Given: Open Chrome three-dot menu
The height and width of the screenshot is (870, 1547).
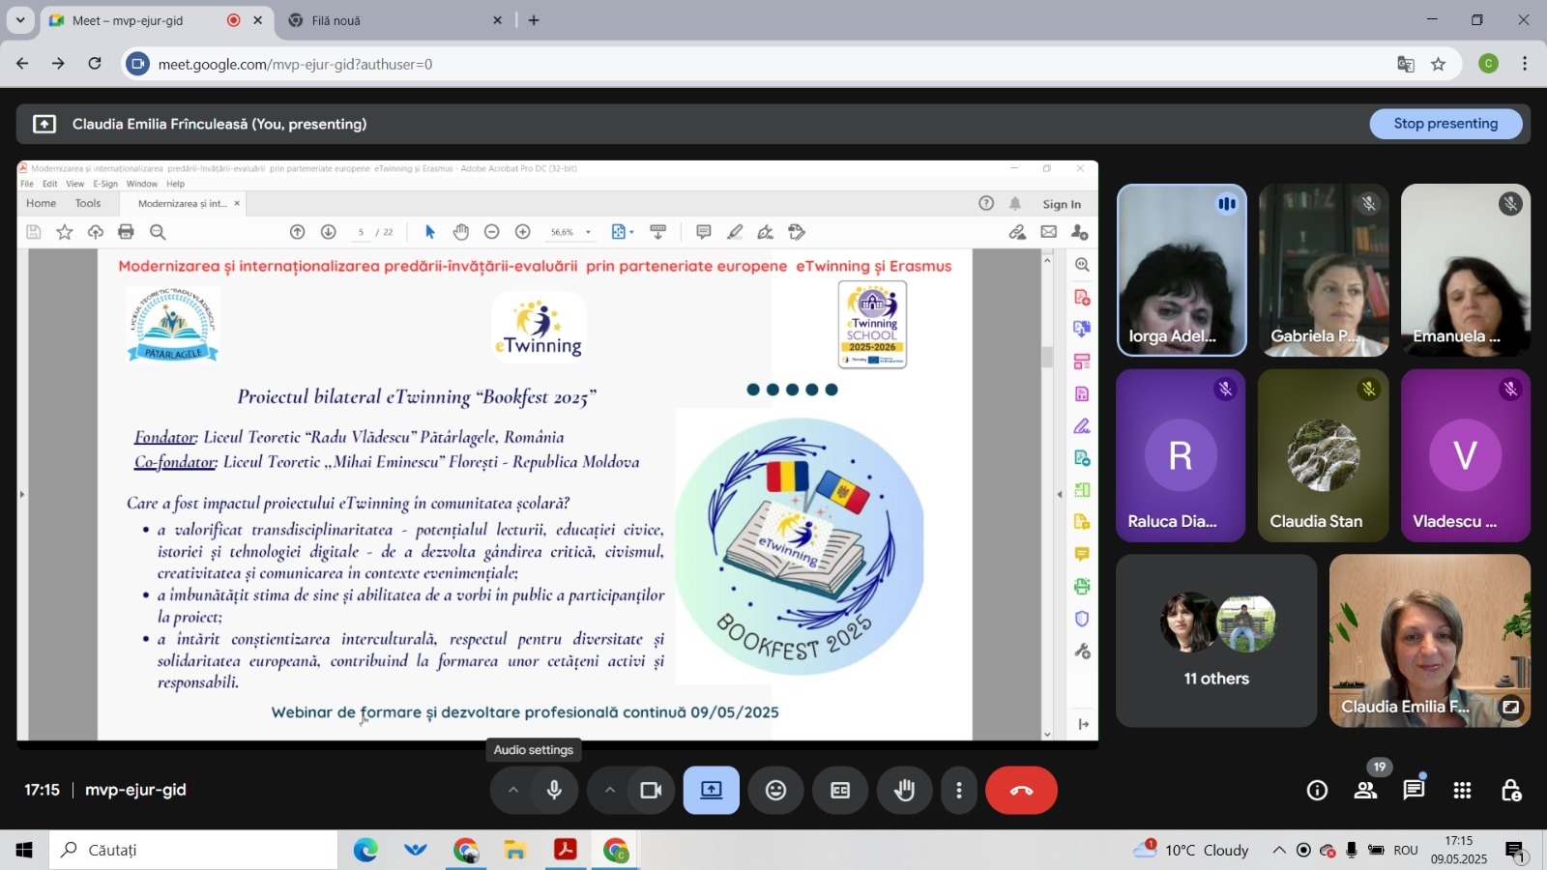Looking at the screenshot, I should coord(1525,64).
